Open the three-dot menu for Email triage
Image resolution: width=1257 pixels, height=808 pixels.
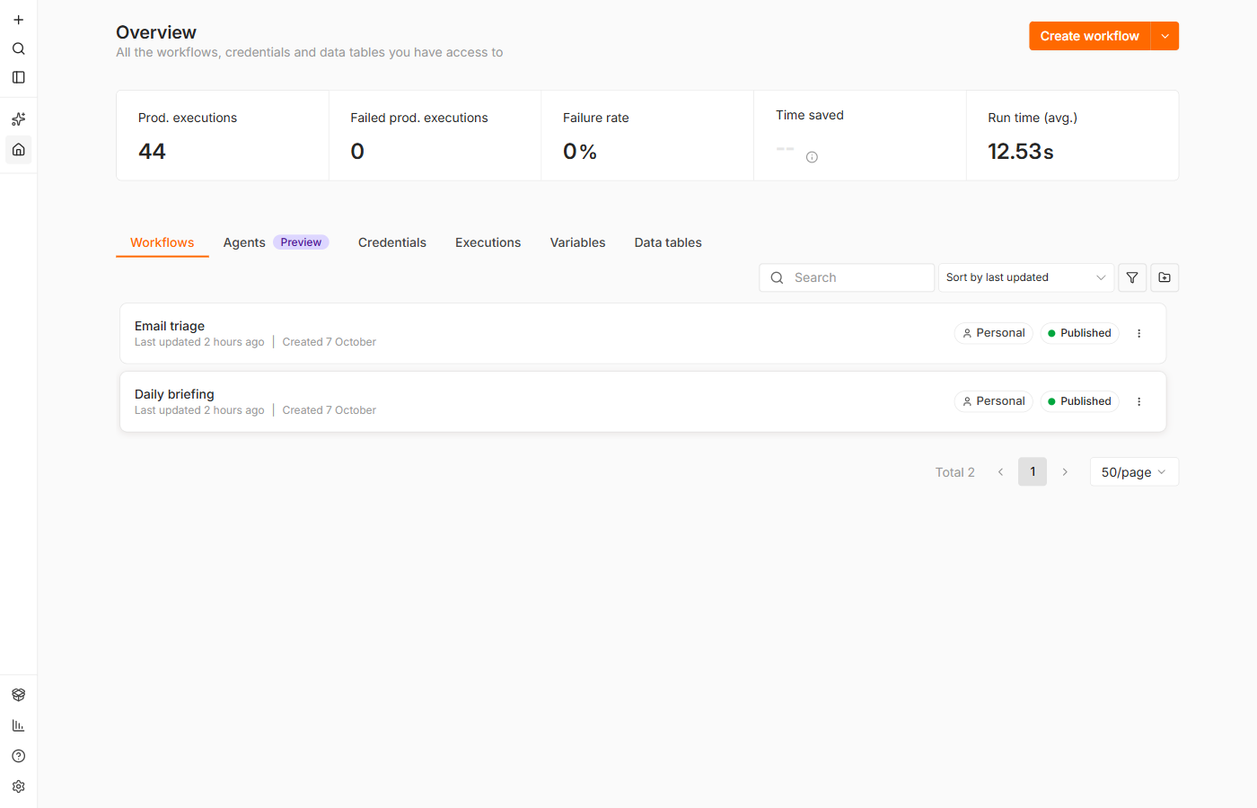tap(1138, 333)
